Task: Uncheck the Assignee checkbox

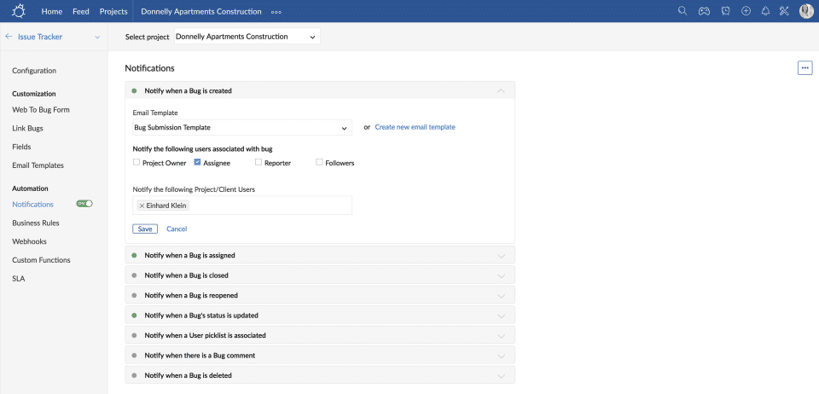Action: (197, 162)
